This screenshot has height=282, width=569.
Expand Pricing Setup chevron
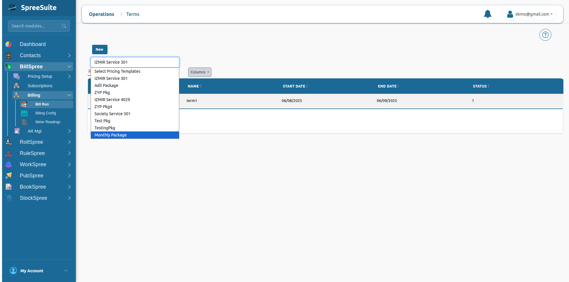click(69, 76)
